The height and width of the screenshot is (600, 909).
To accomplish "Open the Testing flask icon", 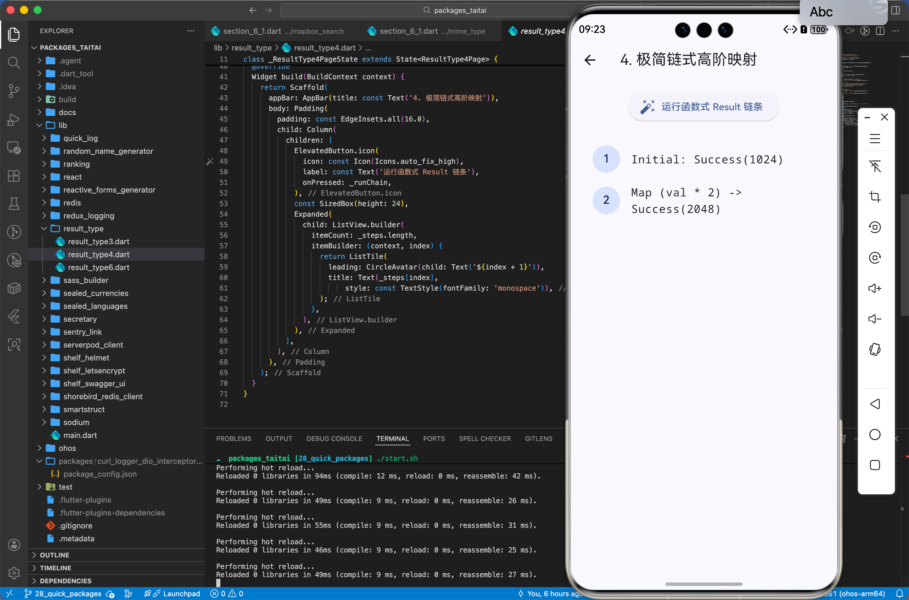I will click(x=14, y=204).
